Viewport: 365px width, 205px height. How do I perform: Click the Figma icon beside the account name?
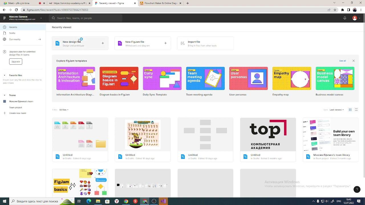point(4,18)
